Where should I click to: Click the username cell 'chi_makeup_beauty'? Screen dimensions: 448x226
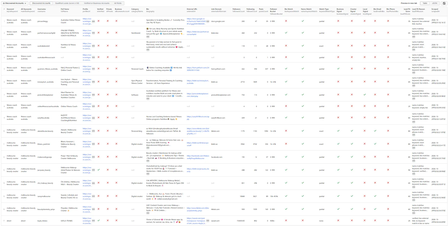click(x=45, y=183)
